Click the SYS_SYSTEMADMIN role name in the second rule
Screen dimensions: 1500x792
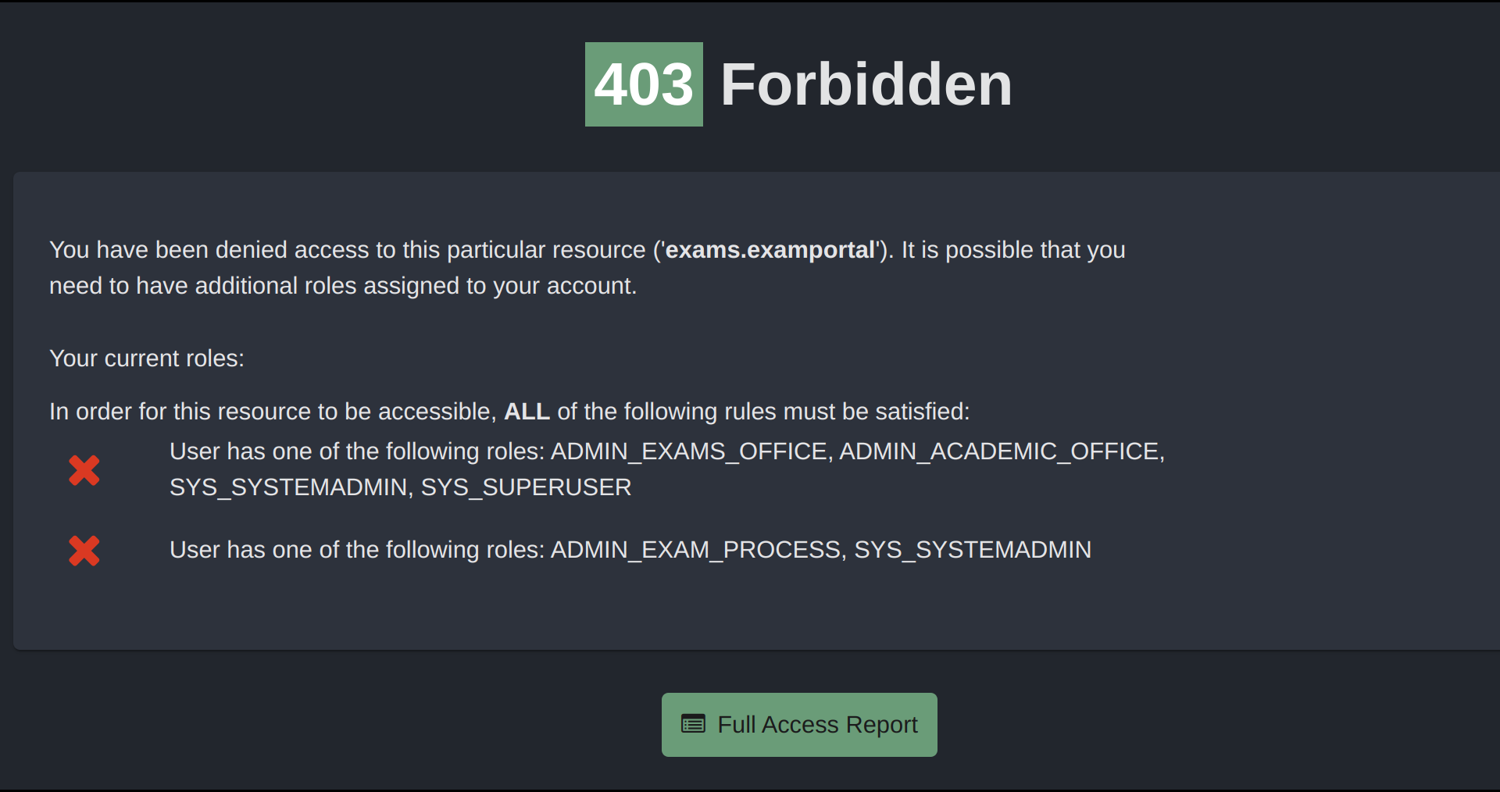(x=973, y=550)
